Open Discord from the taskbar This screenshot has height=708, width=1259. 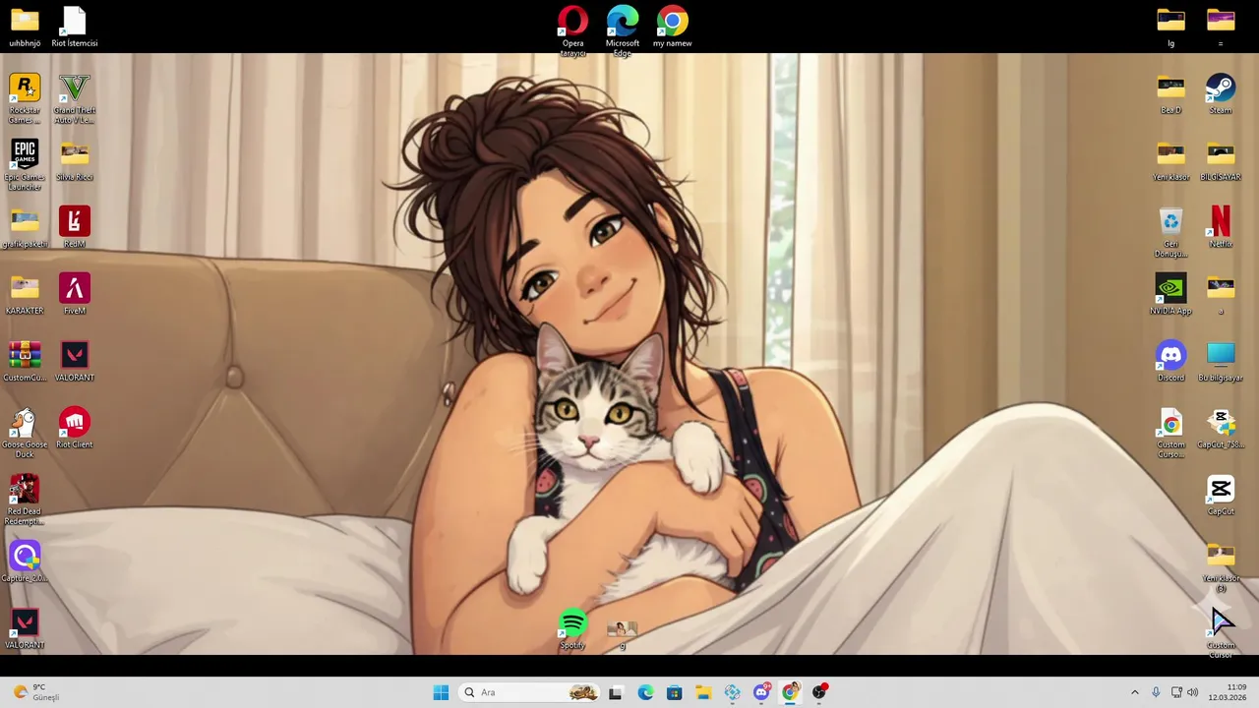(761, 692)
